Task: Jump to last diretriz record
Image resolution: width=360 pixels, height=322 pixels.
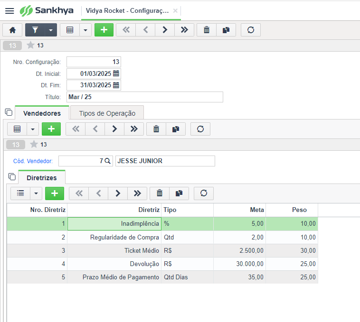Action: pos(137,193)
